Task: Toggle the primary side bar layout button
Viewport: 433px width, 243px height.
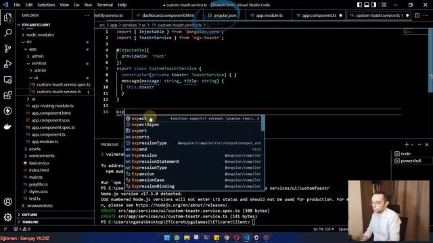Action: point(359,5)
